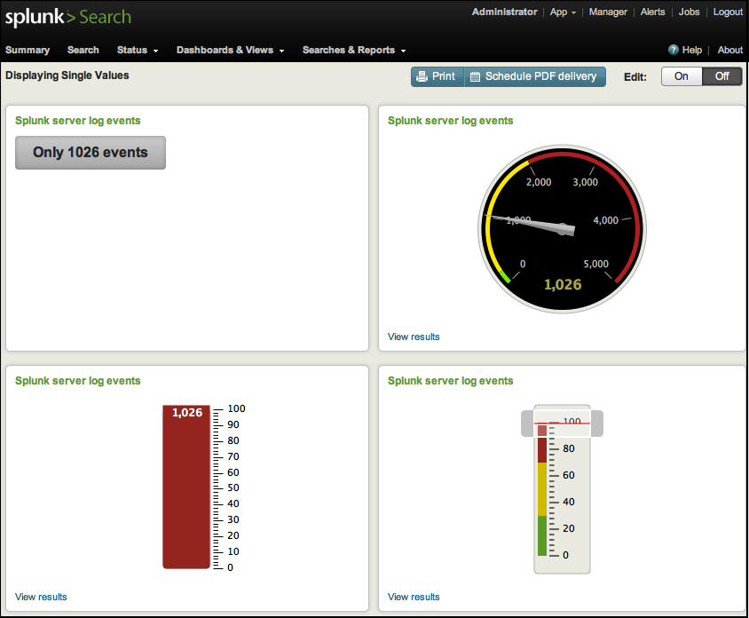The width and height of the screenshot is (749, 618).
Task: Click the question mark Help icon
Action: point(674,50)
